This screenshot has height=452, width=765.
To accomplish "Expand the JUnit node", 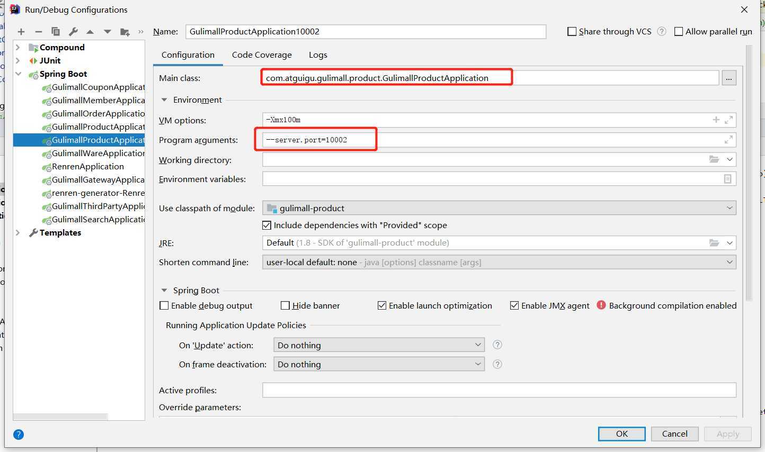I will click(x=18, y=61).
